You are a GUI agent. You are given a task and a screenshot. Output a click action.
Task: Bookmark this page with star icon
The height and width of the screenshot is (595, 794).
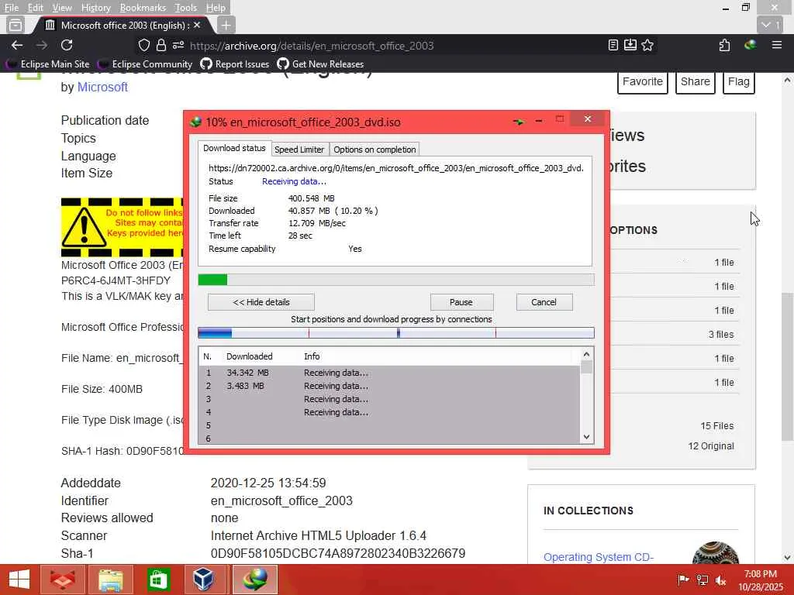coord(647,46)
